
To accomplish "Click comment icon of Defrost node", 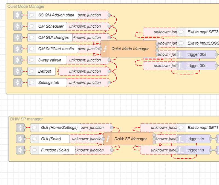I will pyautogui.click(x=32, y=71).
